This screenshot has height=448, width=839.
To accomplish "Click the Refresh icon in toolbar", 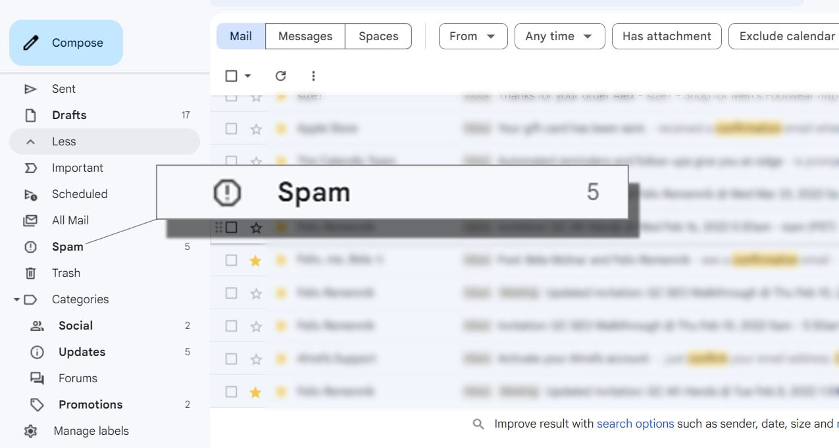I will (280, 76).
